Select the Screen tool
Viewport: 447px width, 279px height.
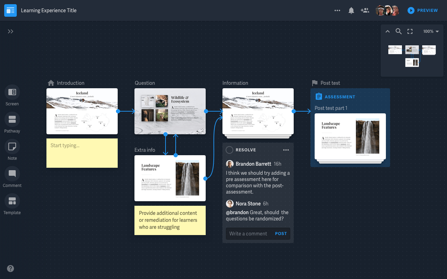tap(12, 96)
